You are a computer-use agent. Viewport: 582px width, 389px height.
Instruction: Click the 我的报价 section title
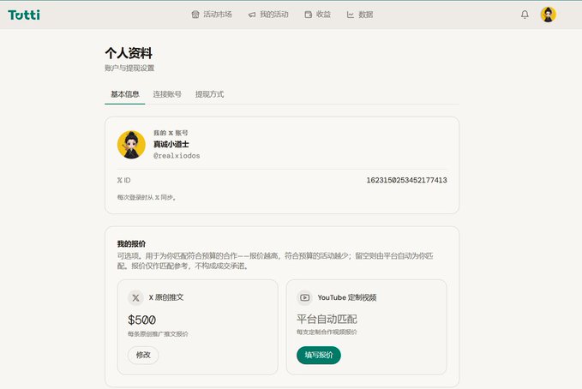click(x=131, y=244)
